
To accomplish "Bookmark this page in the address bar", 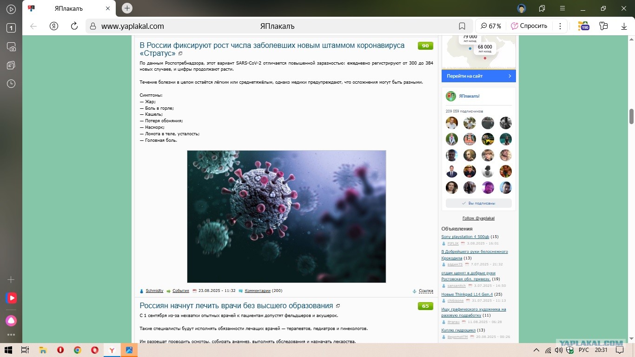I will pyautogui.click(x=462, y=26).
